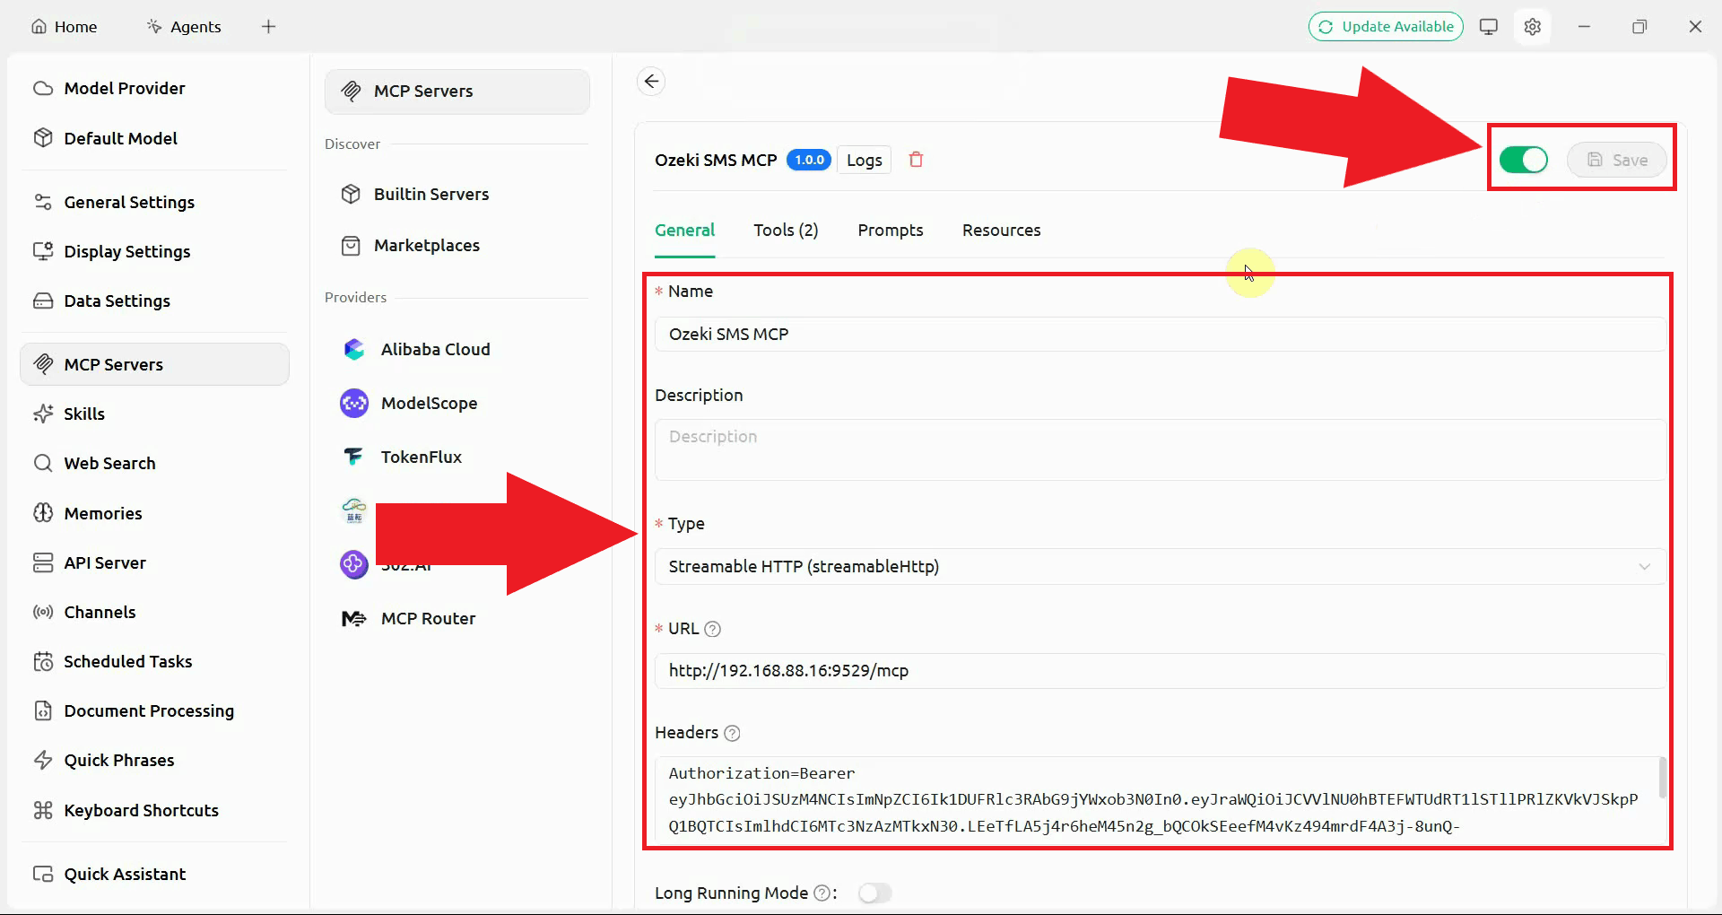Viewport: 1722px width, 915px height.
Task: Show Headers help tooltip icon
Action: [732, 733]
